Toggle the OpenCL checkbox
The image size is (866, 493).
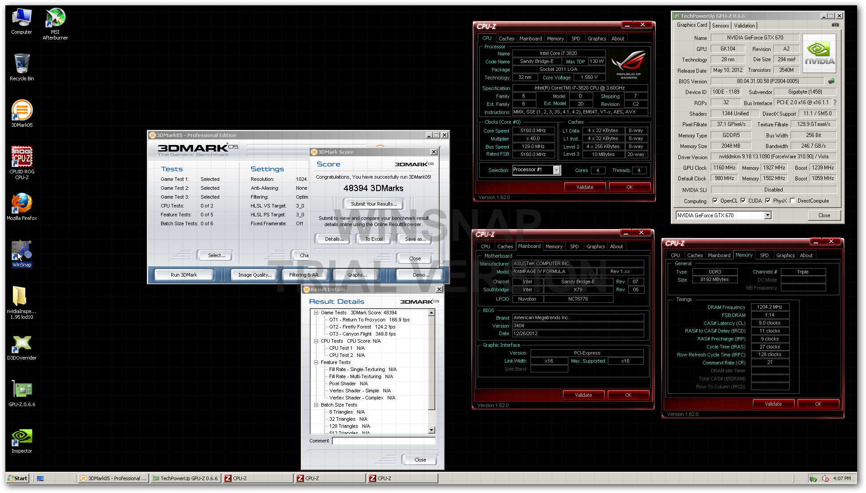coord(715,201)
